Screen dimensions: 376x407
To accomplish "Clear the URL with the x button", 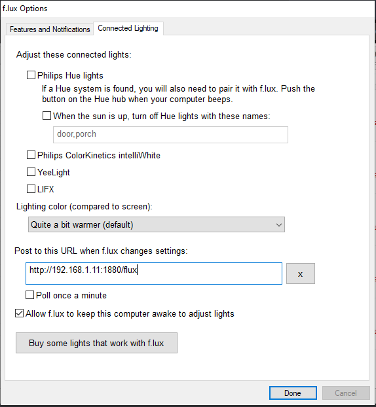I will (301, 274).
